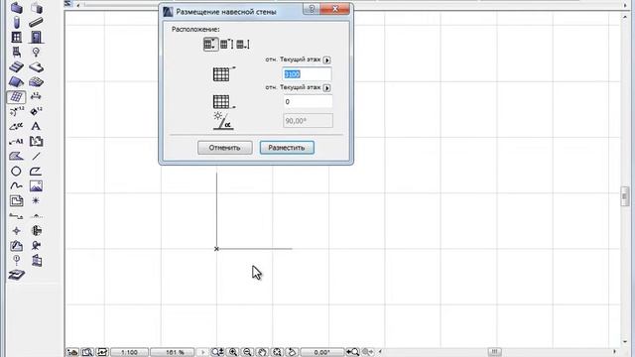Choose third curtain wall placement option
The width and height of the screenshot is (635, 357).
pyautogui.click(x=243, y=44)
